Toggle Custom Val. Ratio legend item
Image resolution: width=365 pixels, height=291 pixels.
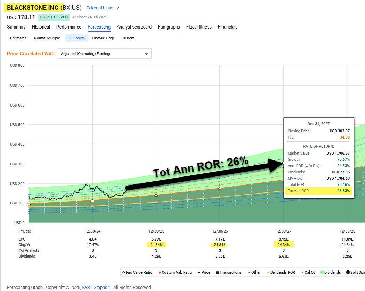tap(175, 272)
